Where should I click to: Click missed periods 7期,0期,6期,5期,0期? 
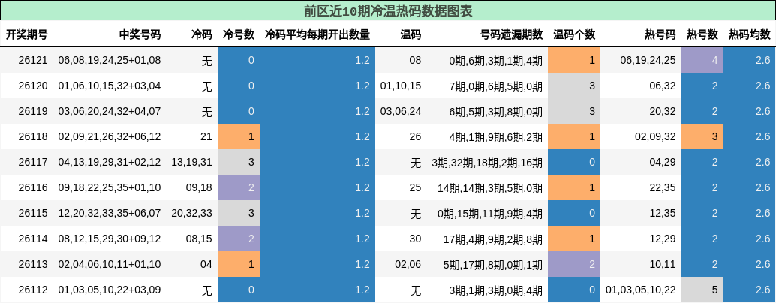(x=495, y=86)
